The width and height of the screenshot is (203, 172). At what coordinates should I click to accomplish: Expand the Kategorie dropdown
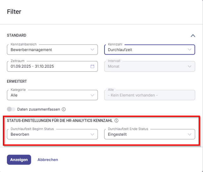tap(52, 95)
